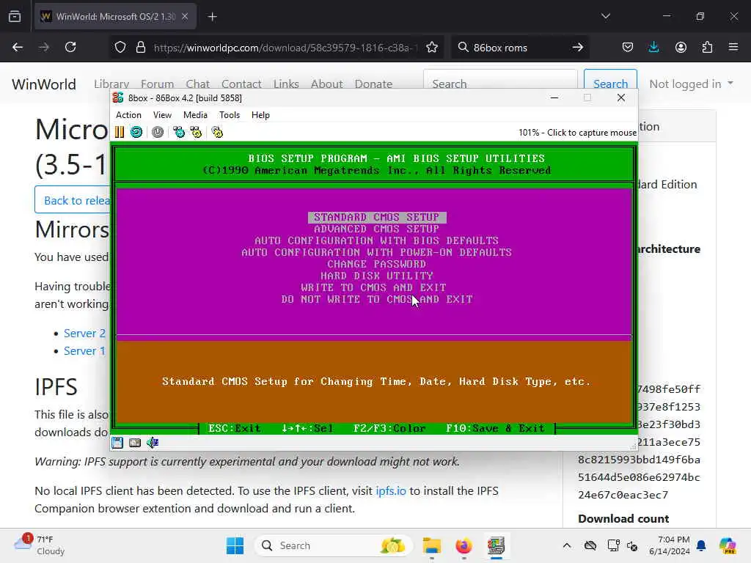Click floppy disk status bar icon

click(117, 442)
